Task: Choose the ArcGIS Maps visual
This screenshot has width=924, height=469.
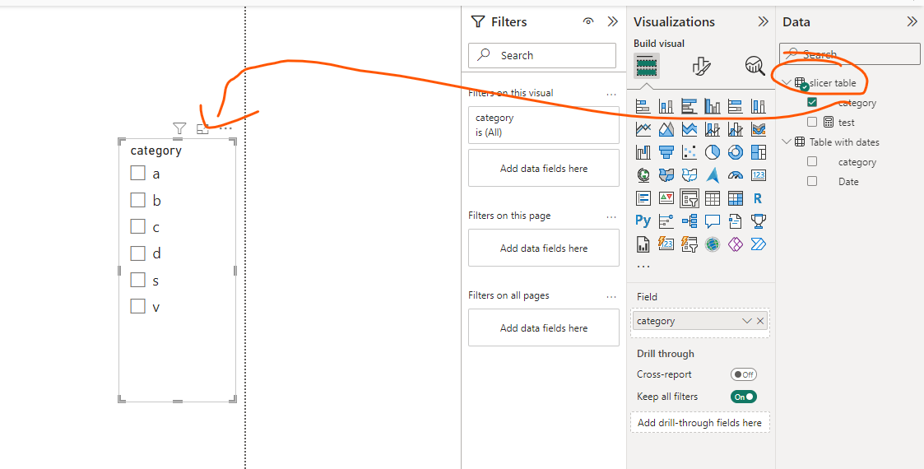Action: [x=713, y=244]
